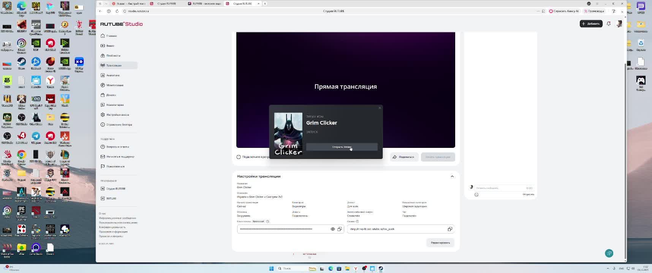Open the profile avatar in the header
Screen dimensions: 652x273
[x=619, y=24]
